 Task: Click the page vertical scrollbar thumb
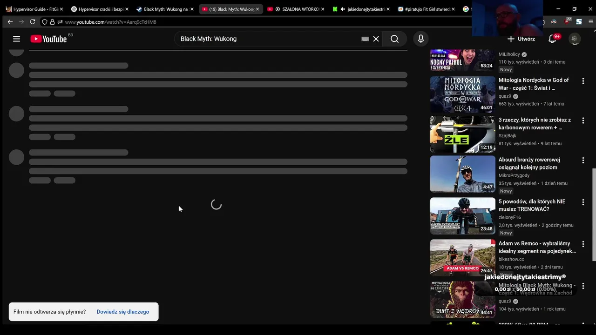pos(594,214)
